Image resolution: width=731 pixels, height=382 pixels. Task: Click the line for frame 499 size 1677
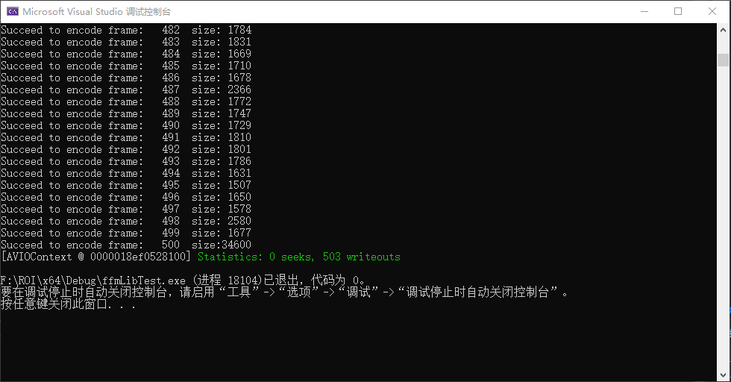126,233
